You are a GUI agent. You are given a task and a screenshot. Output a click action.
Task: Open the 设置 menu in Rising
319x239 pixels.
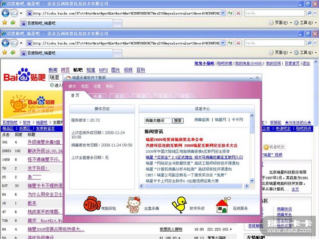[97, 86]
